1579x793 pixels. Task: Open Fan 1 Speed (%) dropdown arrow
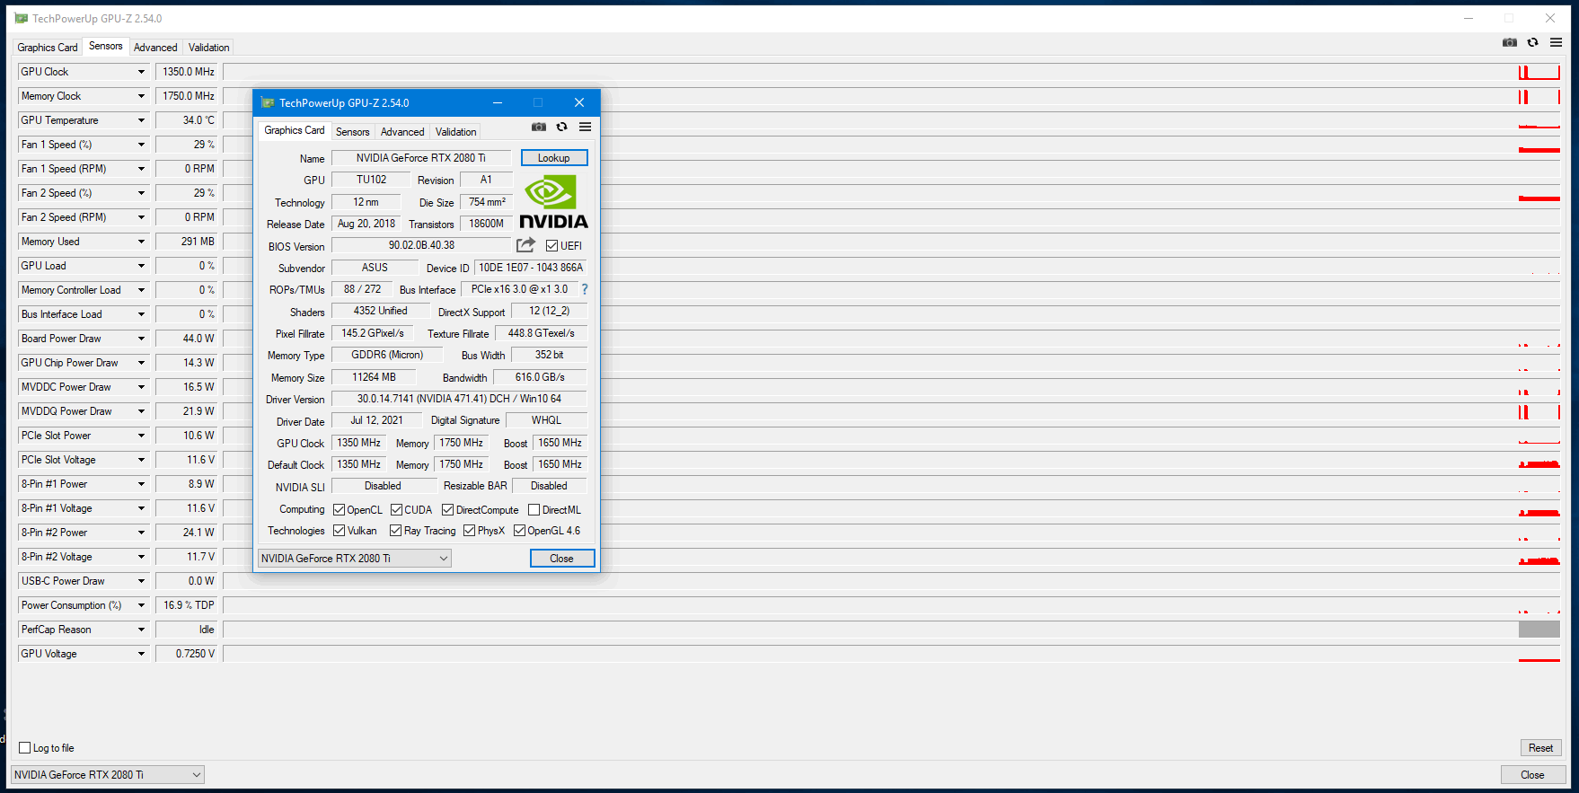click(x=141, y=145)
